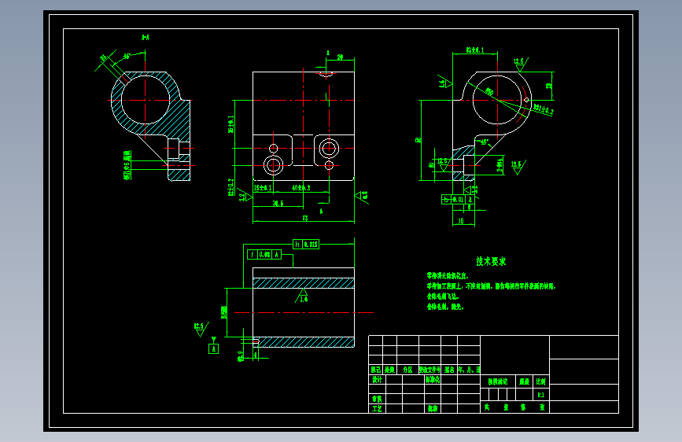The width and height of the screenshot is (682, 442).
Task: Click the 批准 cell in the title block
Action: tap(433, 408)
